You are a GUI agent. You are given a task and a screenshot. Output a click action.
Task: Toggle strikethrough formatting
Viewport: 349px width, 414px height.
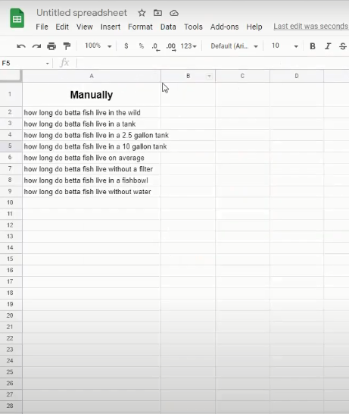click(343, 46)
